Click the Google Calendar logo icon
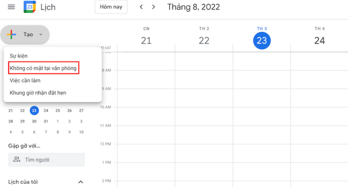This screenshot has width=348, height=187. point(29,7)
